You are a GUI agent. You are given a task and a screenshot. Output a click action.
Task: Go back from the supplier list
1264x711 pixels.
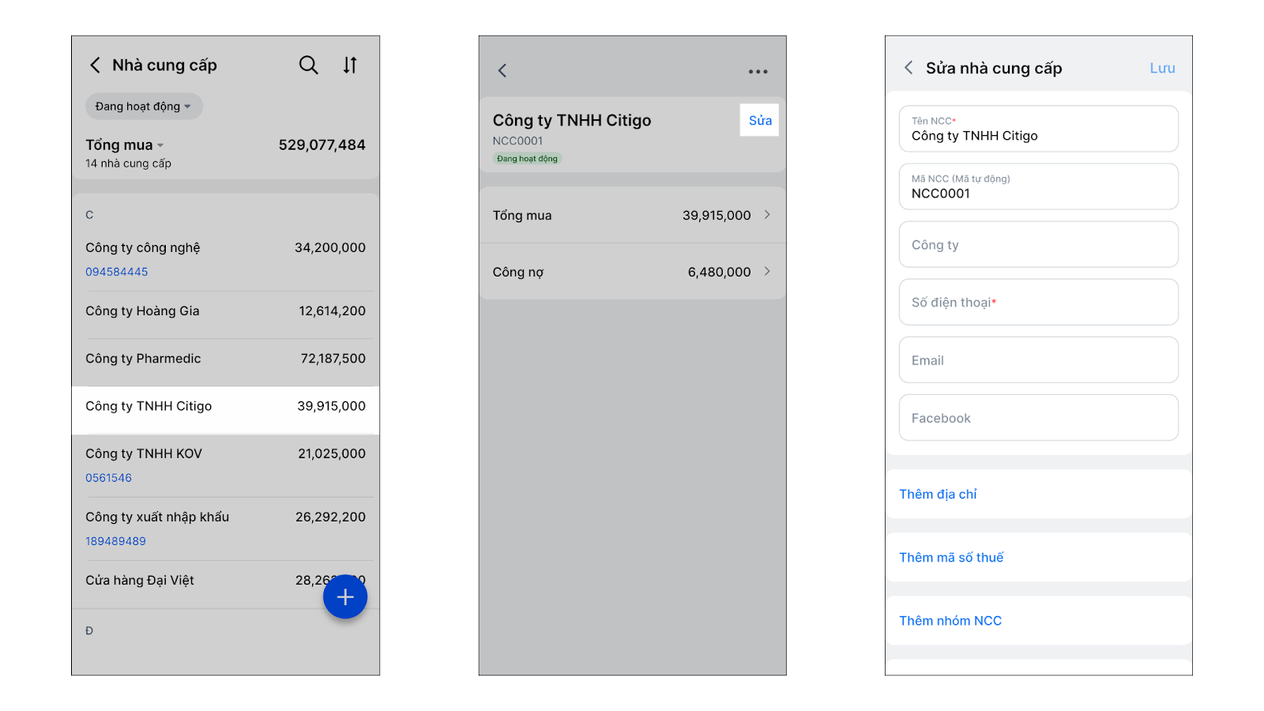[x=95, y=65]
